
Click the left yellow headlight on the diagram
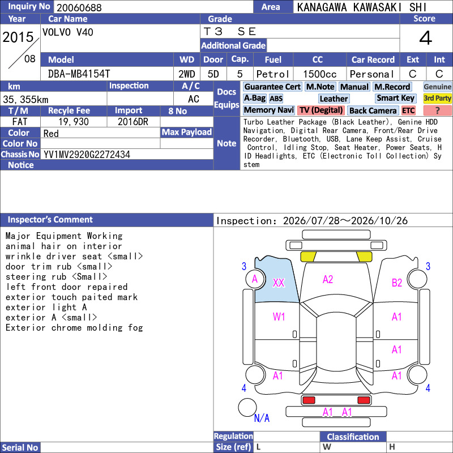(x=308, y=257)
